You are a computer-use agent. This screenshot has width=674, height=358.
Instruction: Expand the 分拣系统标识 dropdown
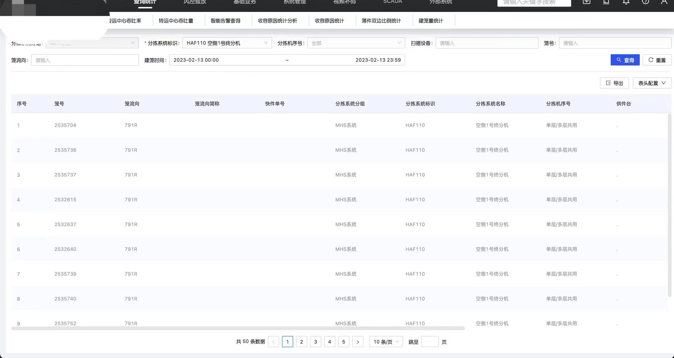point(227,43)
